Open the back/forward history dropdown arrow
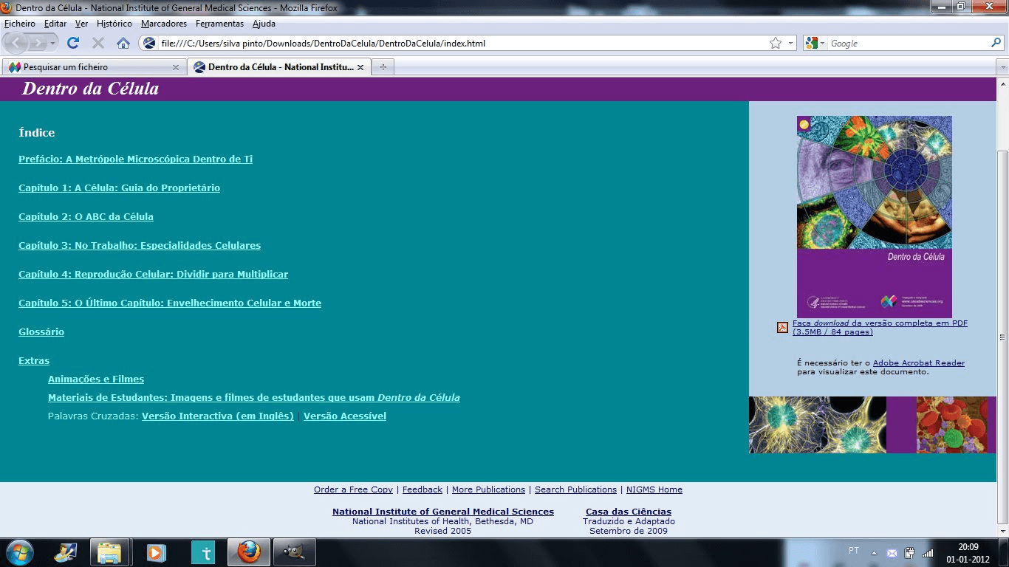The width and height of the screenshot is (1009, 567). coord(52,44)
